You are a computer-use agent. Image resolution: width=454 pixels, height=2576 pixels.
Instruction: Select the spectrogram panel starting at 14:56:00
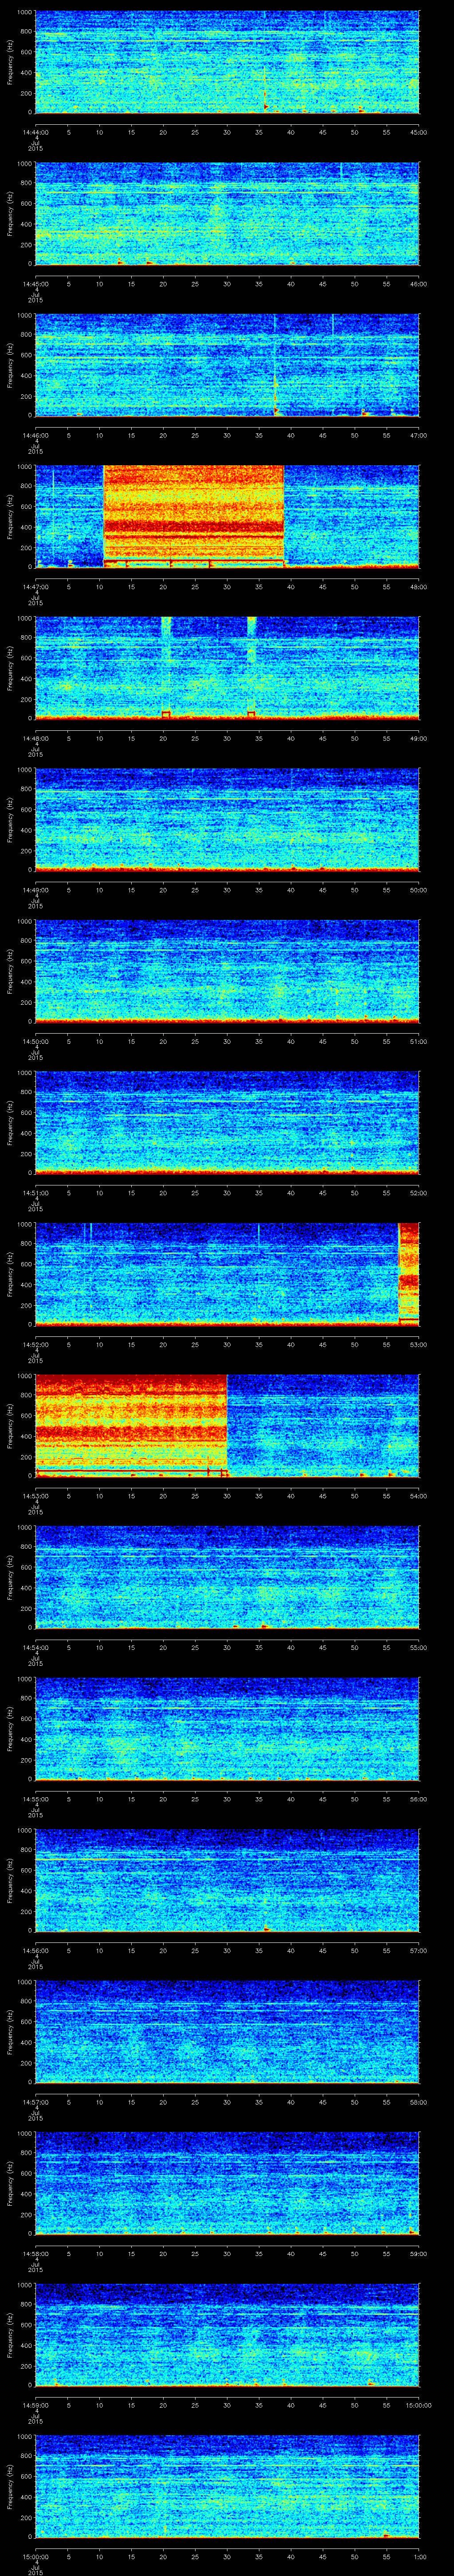[227, 1880]
